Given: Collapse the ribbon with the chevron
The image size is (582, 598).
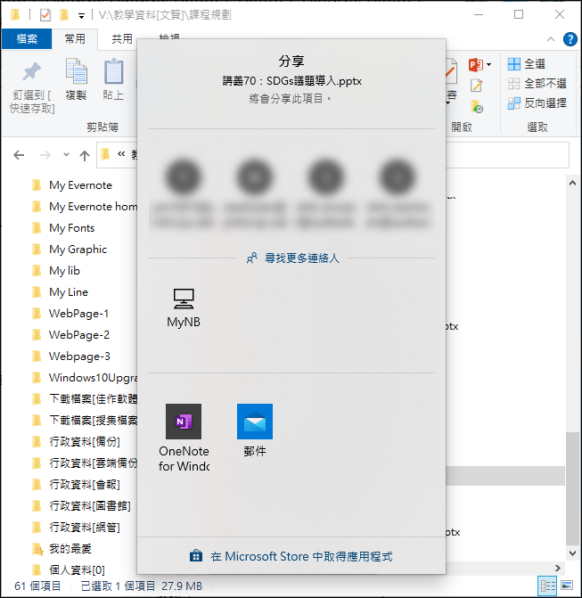Looking at the screenshot, I should 550,39.
